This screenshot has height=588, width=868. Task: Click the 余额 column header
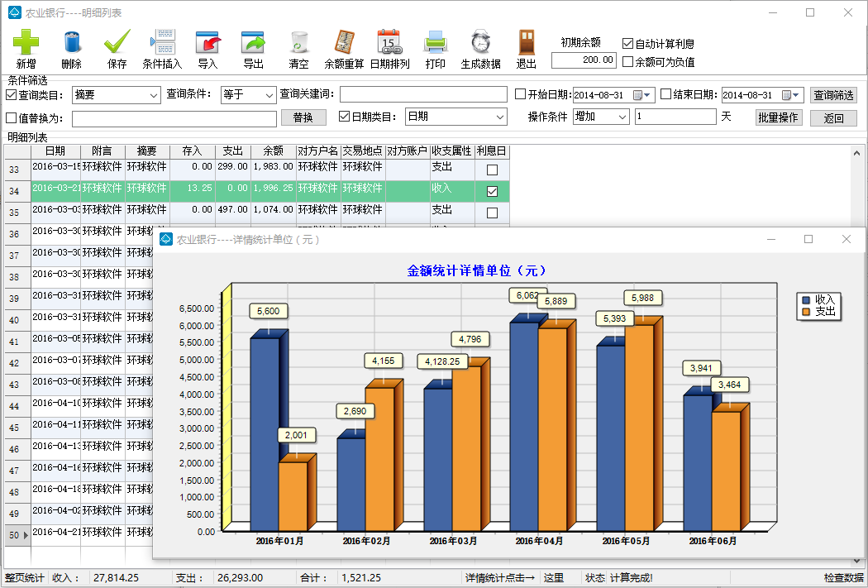(x=273, y=151)
